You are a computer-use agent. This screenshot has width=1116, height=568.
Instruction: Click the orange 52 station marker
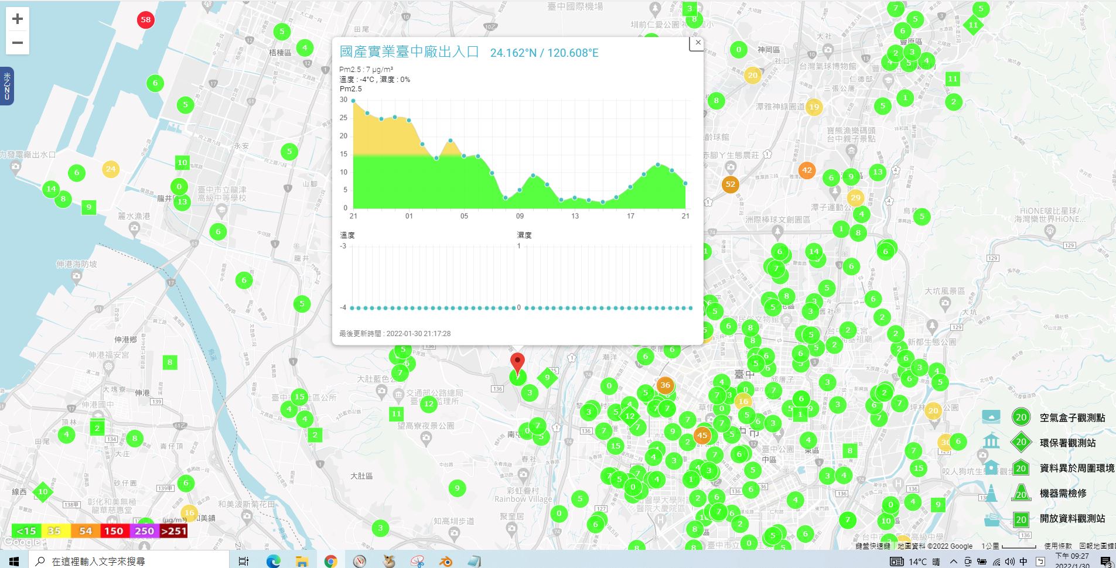click(x=730, y=184)
